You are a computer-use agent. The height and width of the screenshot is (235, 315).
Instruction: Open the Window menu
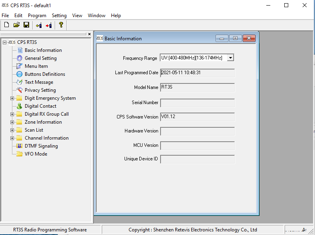[x=97, y=16]
